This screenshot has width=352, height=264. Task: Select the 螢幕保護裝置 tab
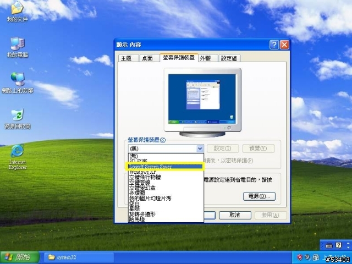click(179, 57)
